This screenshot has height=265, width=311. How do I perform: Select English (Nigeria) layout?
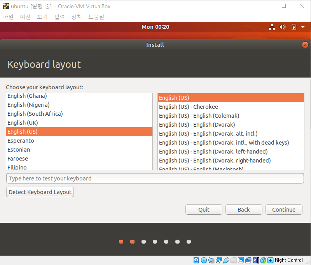[x=79, y=105]
